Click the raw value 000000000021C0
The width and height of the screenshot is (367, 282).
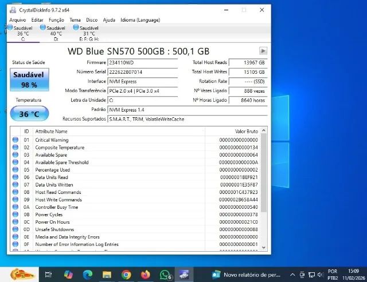[x=239, y=222]
